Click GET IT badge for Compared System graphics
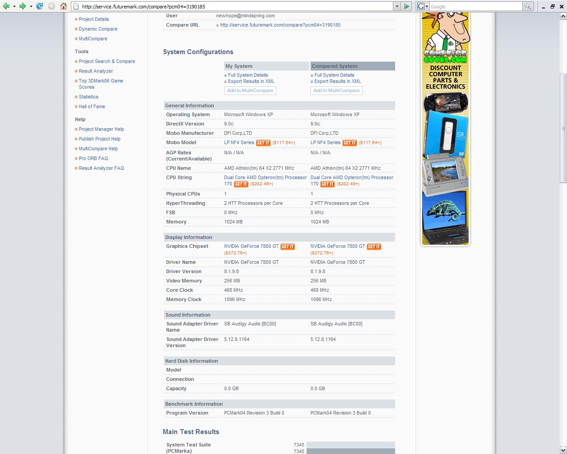 pos(374,247)
